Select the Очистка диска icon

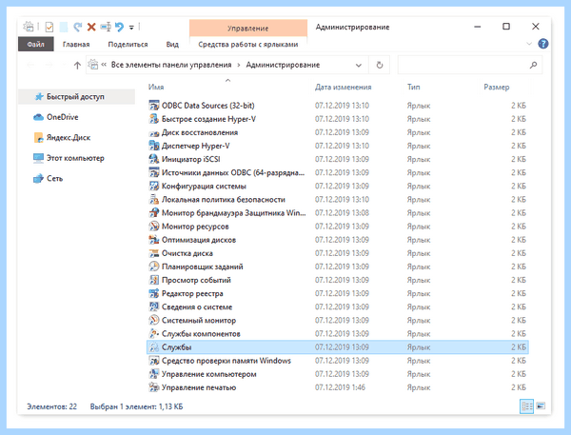point(154,253)
